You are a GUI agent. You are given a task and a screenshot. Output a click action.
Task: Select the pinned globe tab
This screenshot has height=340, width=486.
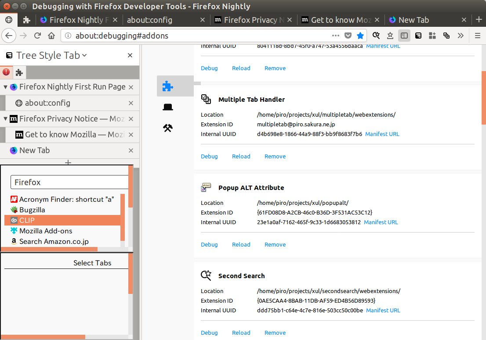9,20
